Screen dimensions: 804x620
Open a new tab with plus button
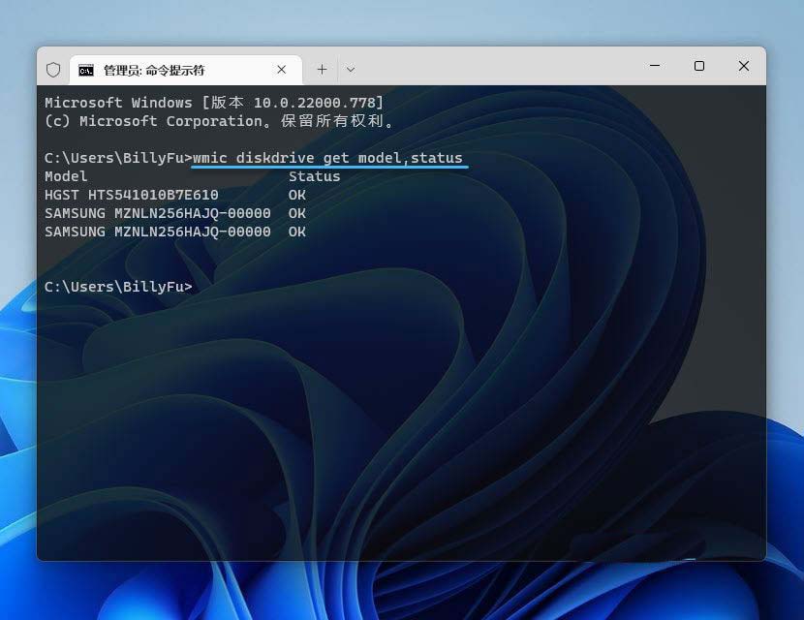point(323,70)
